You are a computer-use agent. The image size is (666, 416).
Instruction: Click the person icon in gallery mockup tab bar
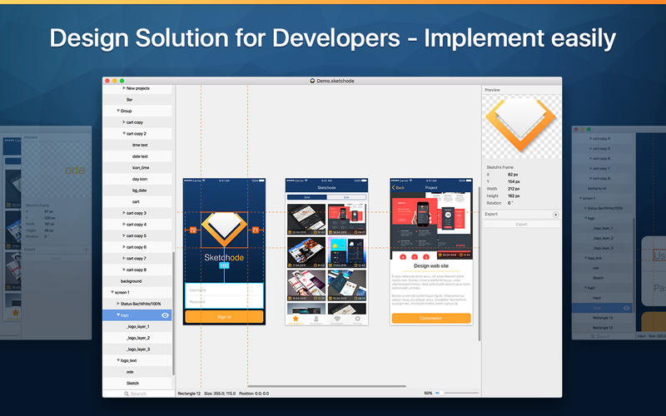tap(316, 318)
